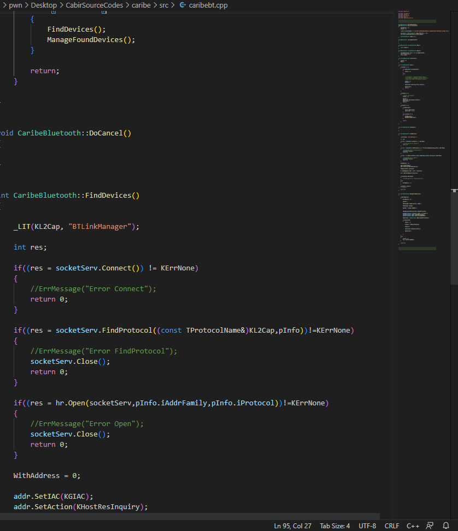Click 'return 0;' under Error Open block
458x531 pixels.
(x=49, y=444)
